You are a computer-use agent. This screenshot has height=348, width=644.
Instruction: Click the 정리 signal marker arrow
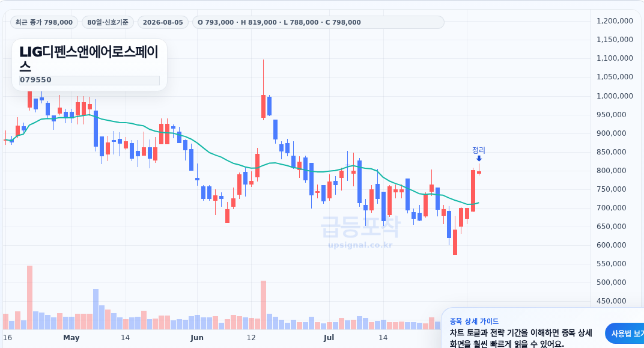point(479,159)
